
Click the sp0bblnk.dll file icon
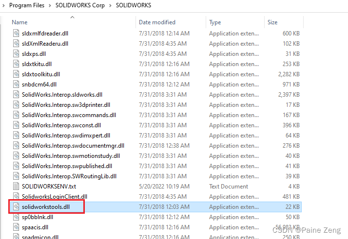(16, 217)
